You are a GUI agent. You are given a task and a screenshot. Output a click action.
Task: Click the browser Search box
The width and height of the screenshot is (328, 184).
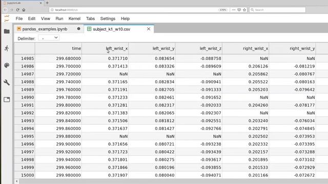[277, 10]
